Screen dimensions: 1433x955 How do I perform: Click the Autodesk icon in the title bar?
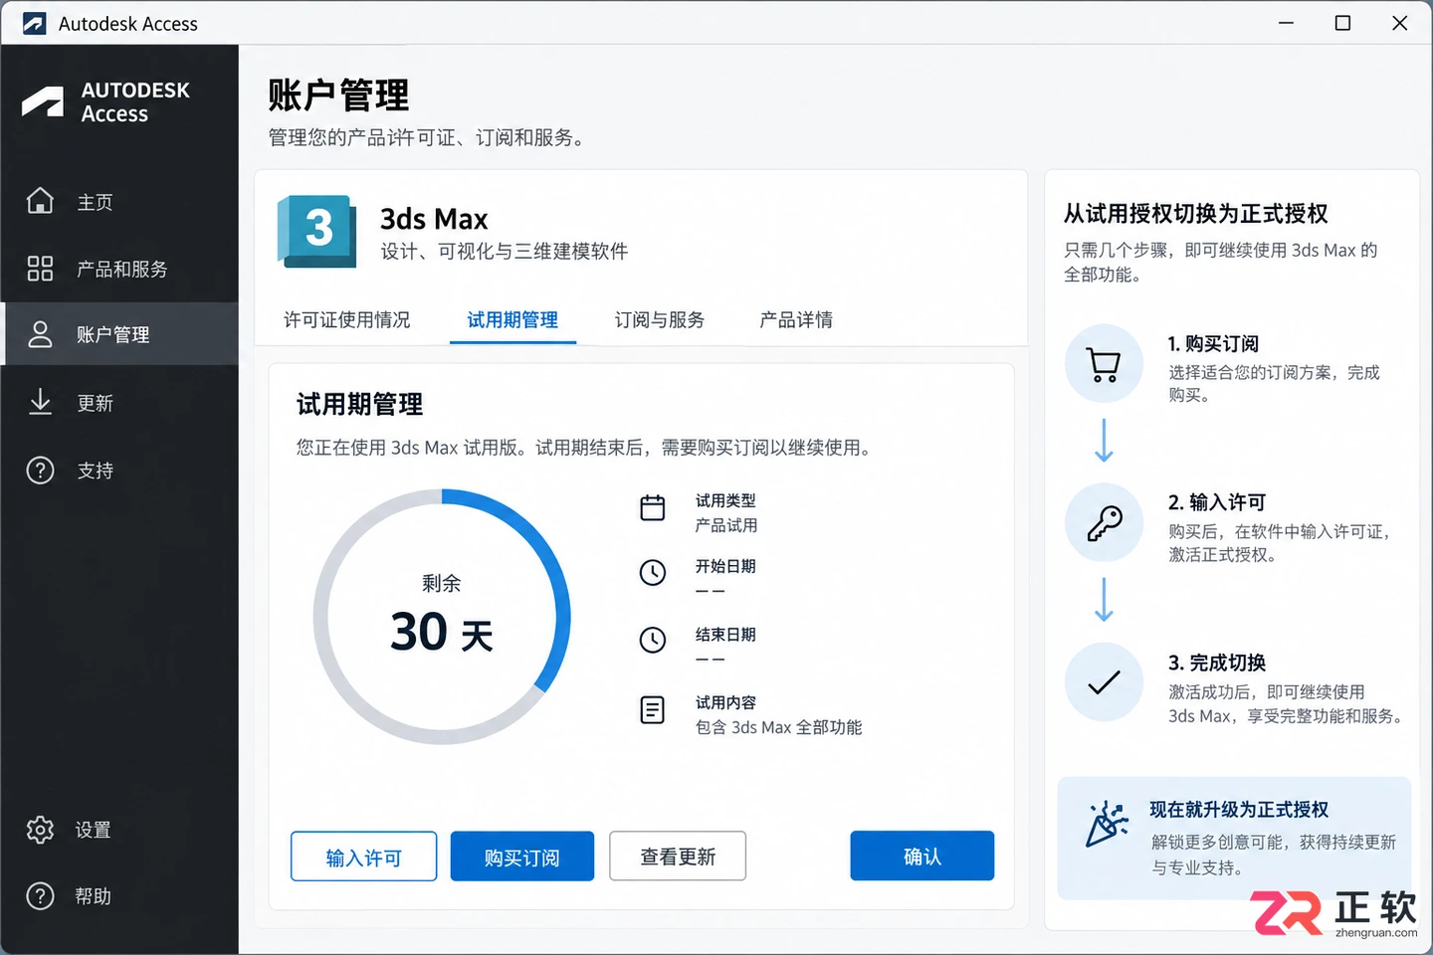tap(34, 23)
